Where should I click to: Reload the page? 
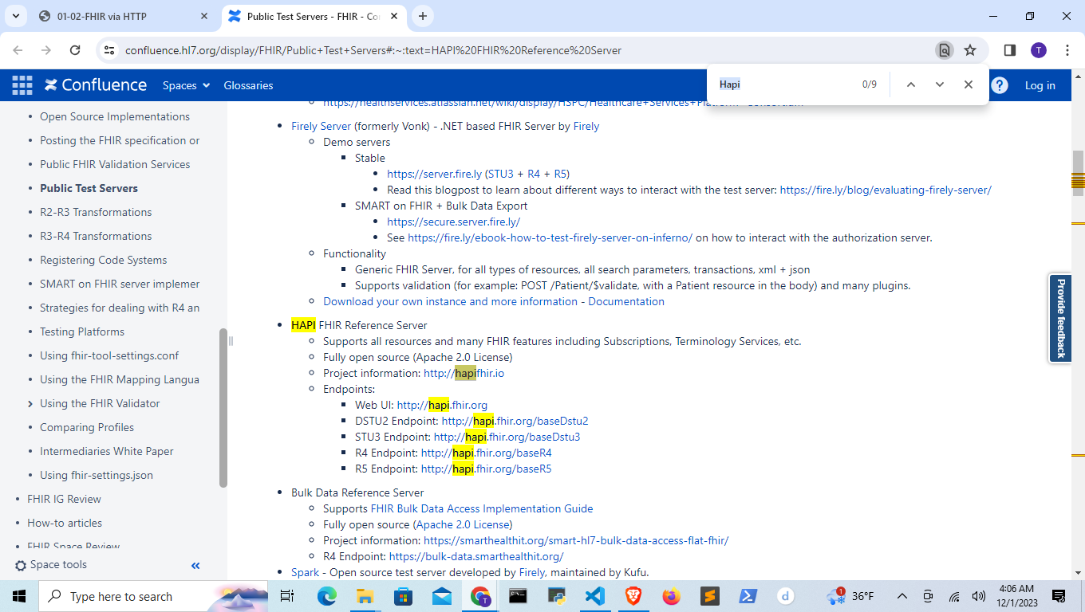click(75, 50)
